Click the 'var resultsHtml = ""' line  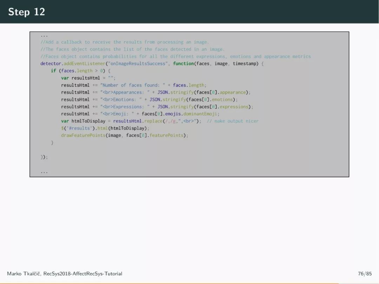point(88,78)
